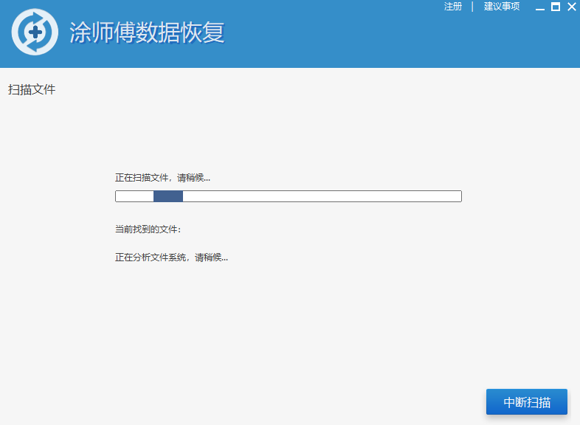
Task: Maximize the application window
Action: (556, 7)
